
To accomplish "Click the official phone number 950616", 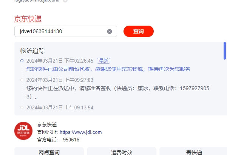I will (x=71, y=140).
